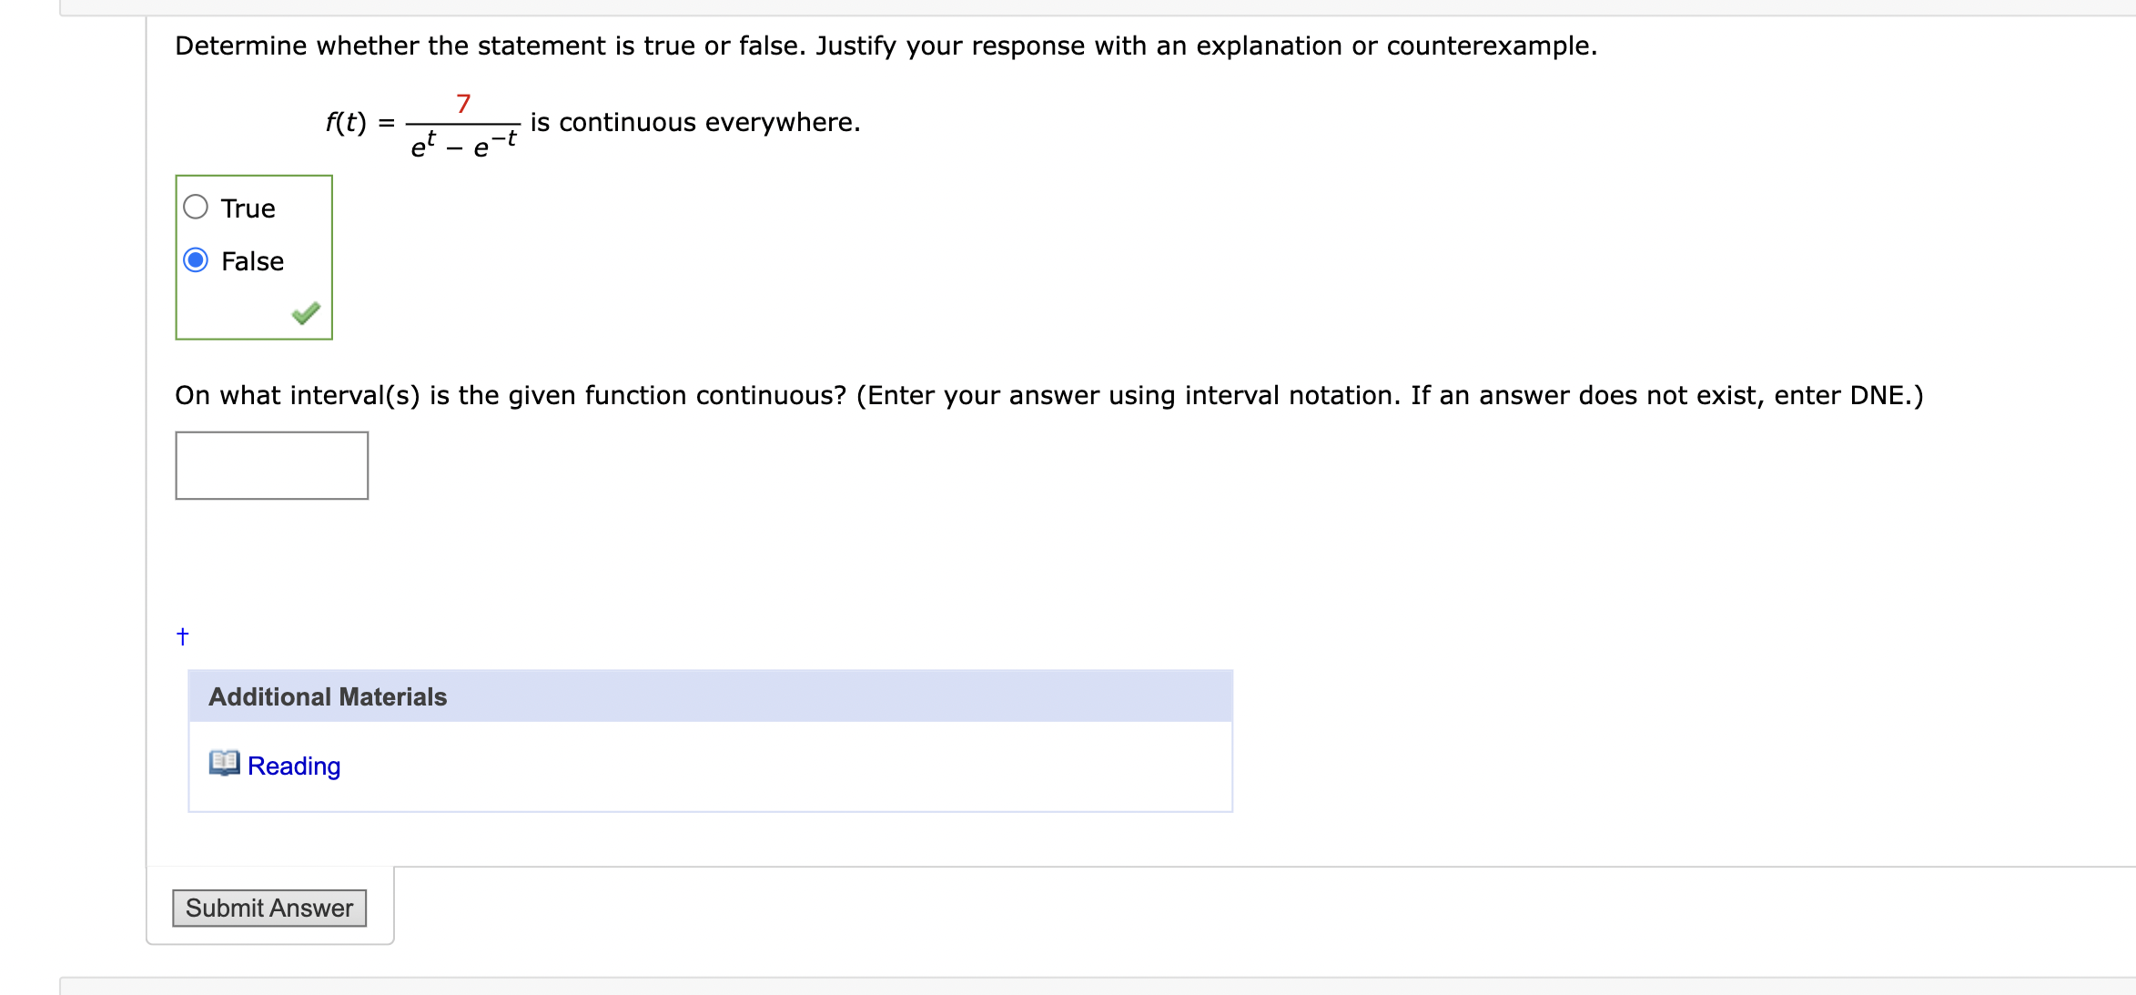Click the True option label
Image resolution: width=2136 pixels, height=995 pixels.
coord(248,208)
